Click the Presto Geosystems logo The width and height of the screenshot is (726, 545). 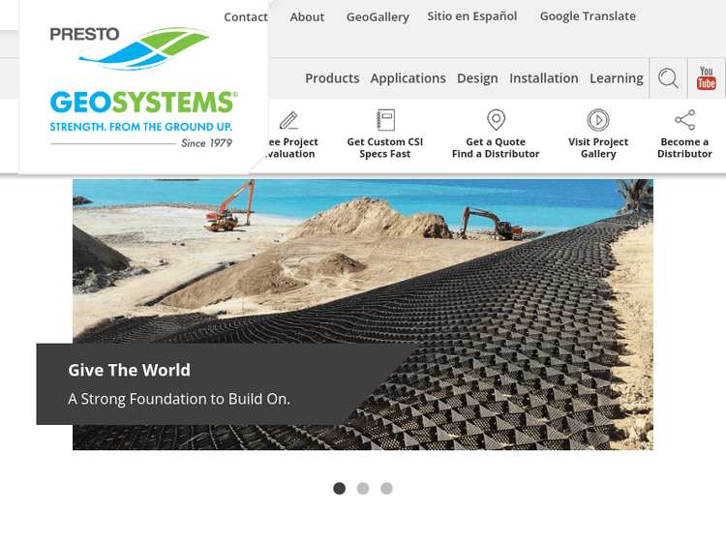tap(142, 85)
